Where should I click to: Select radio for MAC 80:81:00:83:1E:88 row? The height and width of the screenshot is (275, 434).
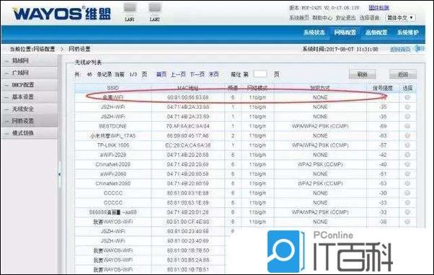pyautogui.click(x=407, y=193)
